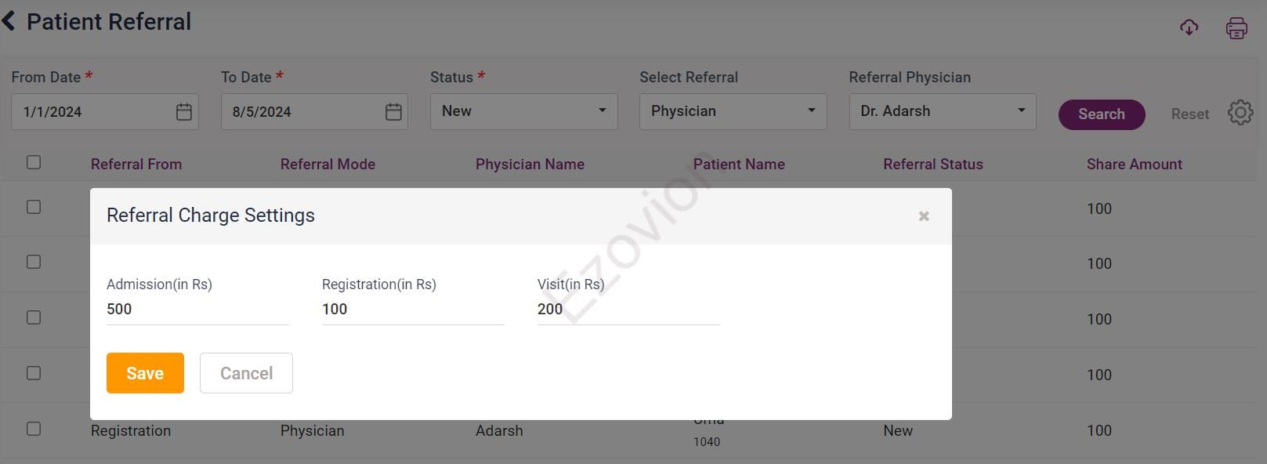The height and width of the screenshot is (464, 1267).
Task: Click the Admission(in Rs) input field
Action: 197,309
